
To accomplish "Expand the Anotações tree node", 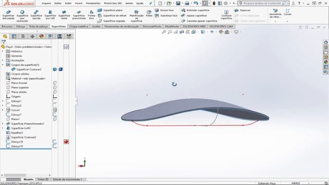I will point(3,61).
